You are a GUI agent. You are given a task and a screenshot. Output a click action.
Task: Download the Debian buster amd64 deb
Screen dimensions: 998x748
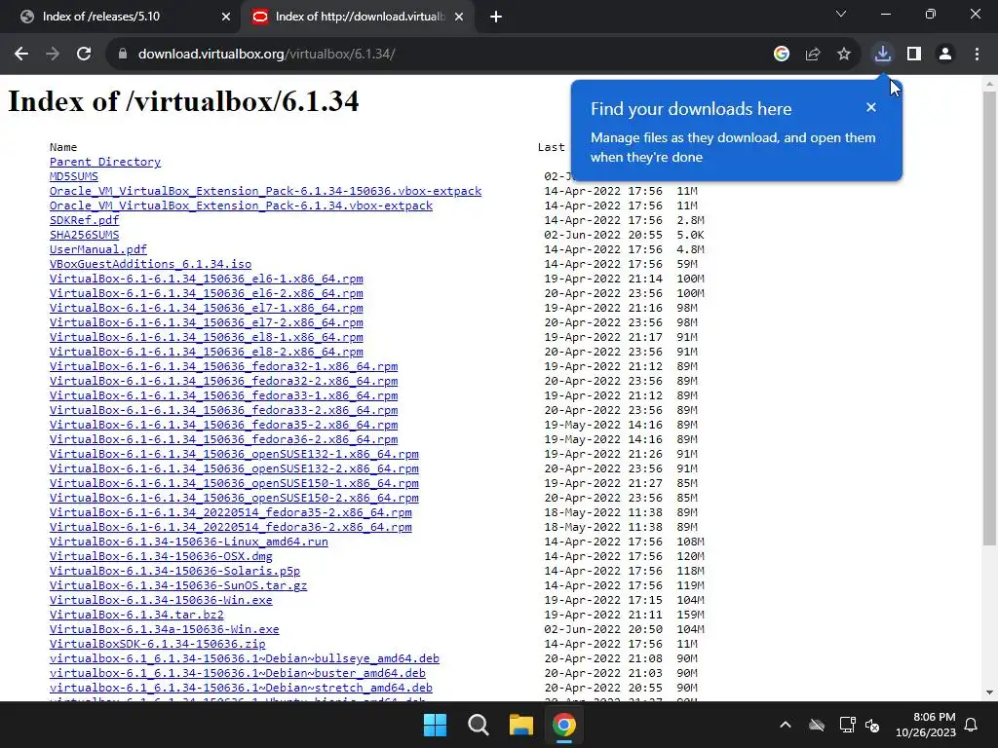click(x=238, y=674)
